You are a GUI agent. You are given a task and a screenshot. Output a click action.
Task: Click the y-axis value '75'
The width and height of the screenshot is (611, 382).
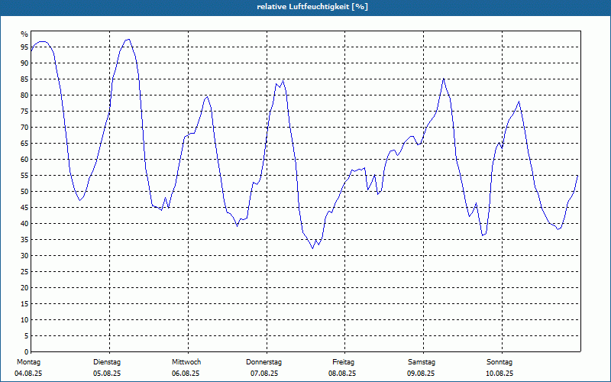click(x=24, y=111)
